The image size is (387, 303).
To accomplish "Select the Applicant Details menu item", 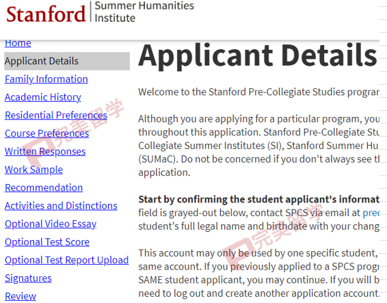I will pyautogui.click(x=67, y=61).
